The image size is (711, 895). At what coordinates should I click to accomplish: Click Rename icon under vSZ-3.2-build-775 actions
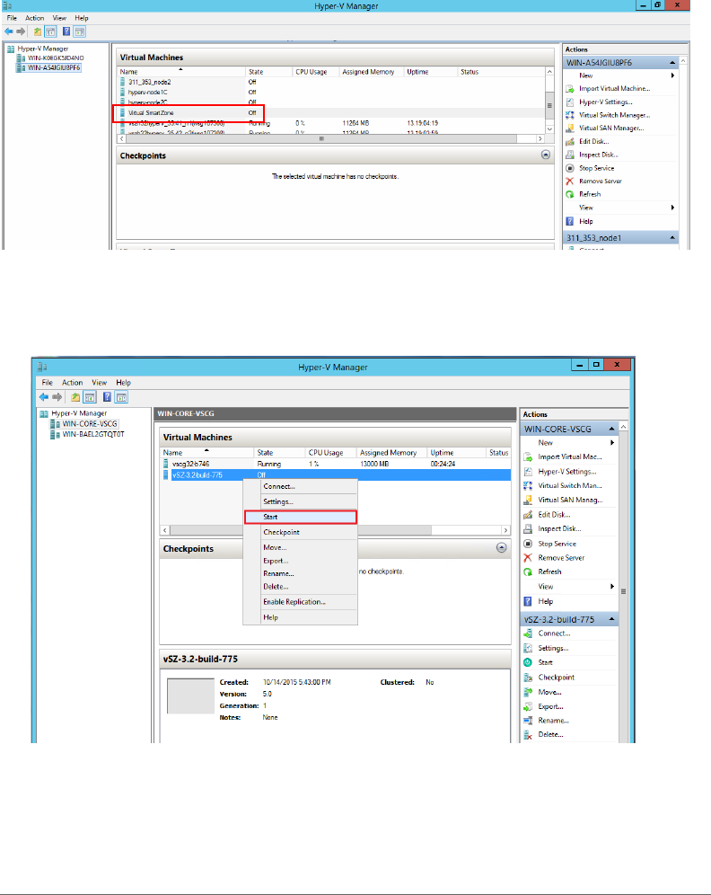point(528,721)
